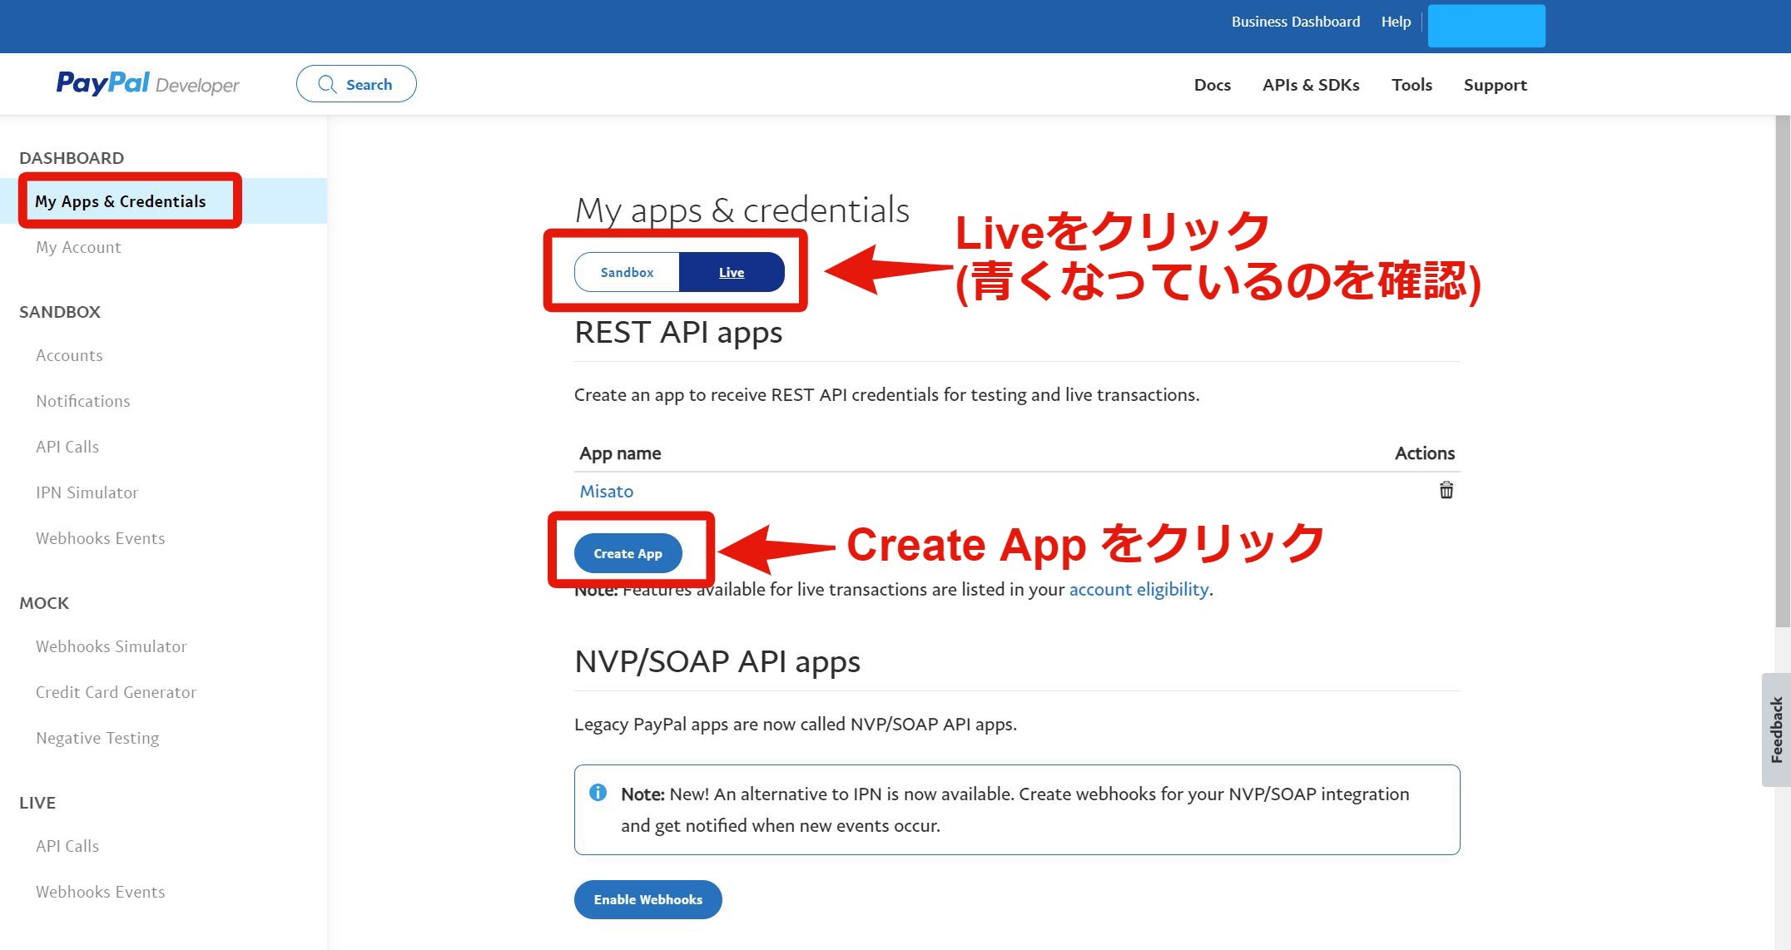Click the NVP/SOAP API apps heading

pos(717,661)
